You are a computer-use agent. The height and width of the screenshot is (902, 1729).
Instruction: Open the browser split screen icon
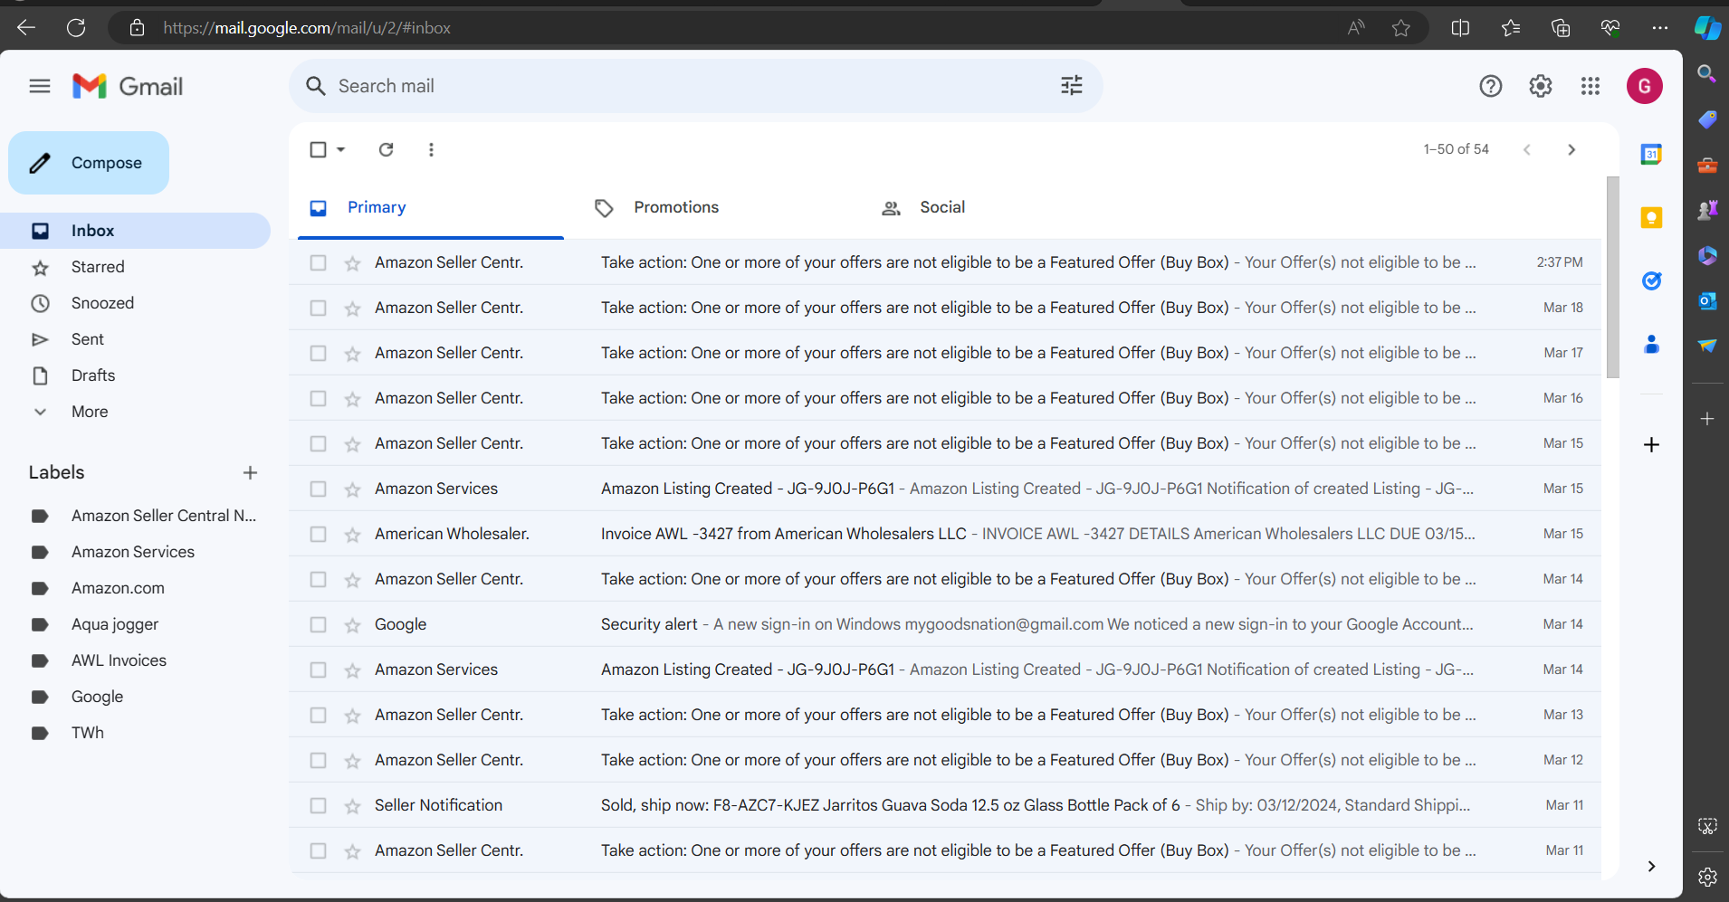1460,28
